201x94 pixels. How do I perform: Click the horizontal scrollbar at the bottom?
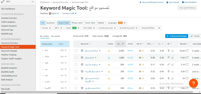tap(96, 92)
